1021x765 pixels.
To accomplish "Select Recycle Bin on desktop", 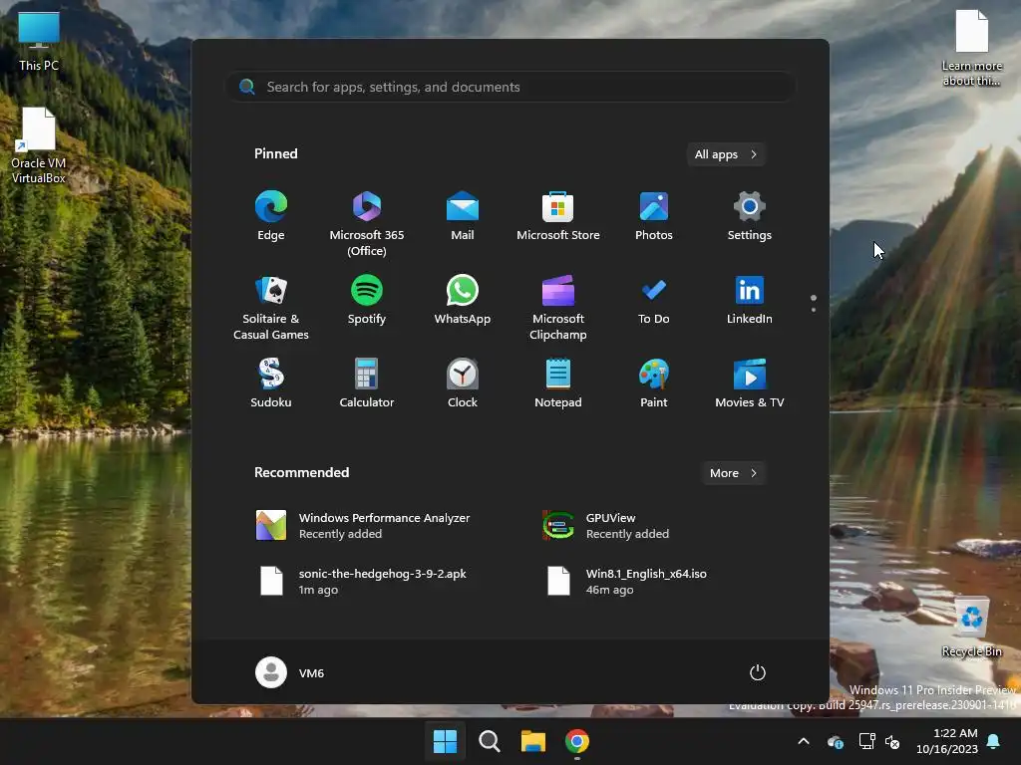I will 971,628.
